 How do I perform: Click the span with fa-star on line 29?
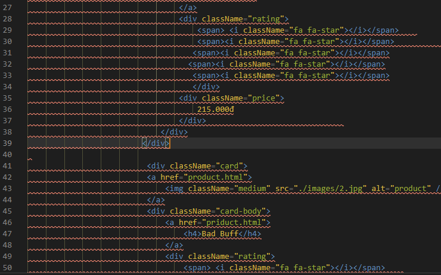coord(298,30)
